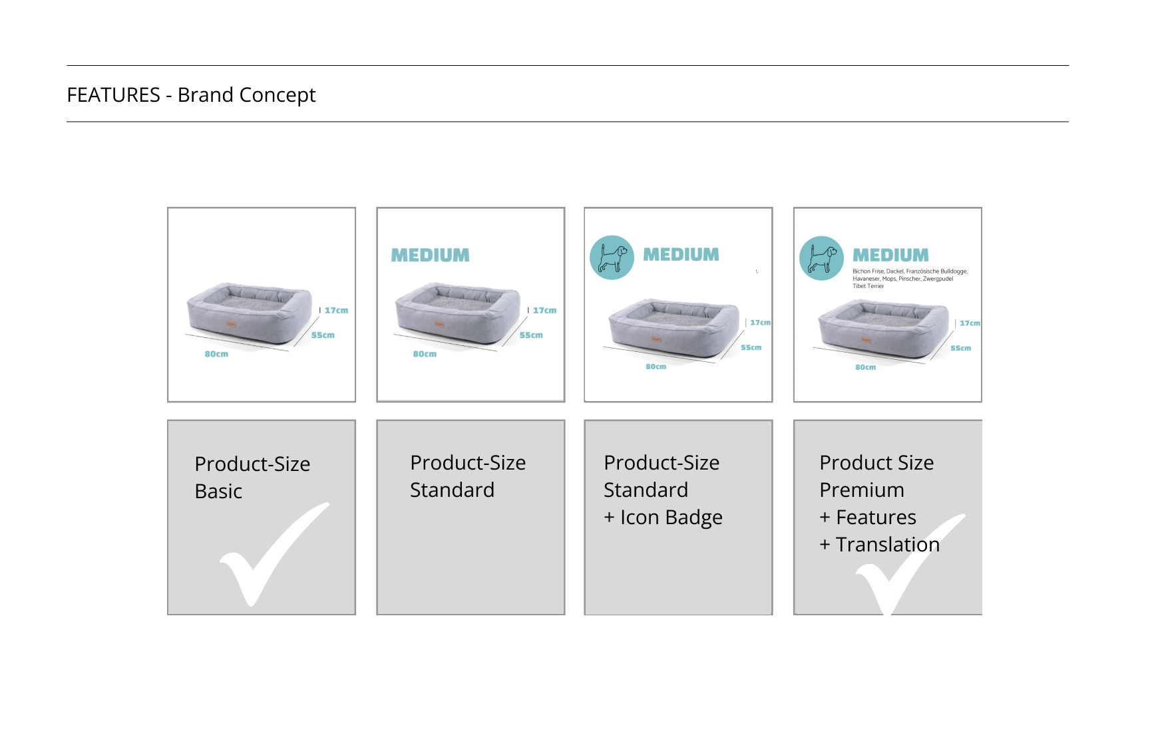Image resolution: width=1150 pixels, height=743 pixels.
Task: Click the dog icon badge in the third image
Action: (612, 257)
